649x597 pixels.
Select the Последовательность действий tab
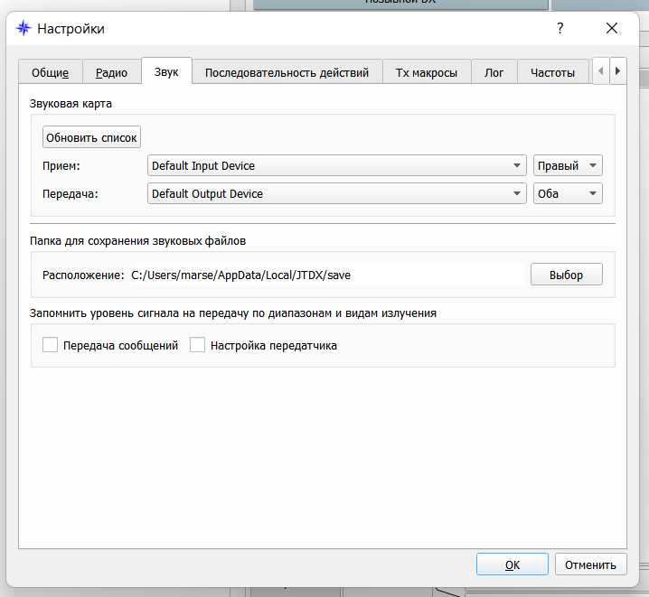point(287,73)
